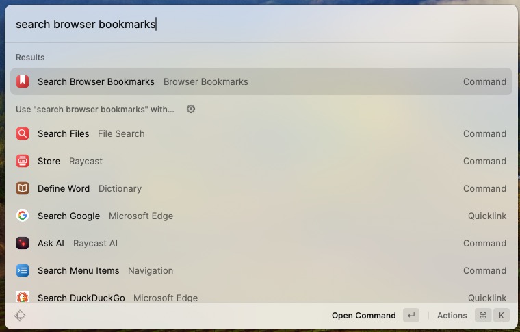Click the Define Word dictionary book icon

(x=23, y=188)
